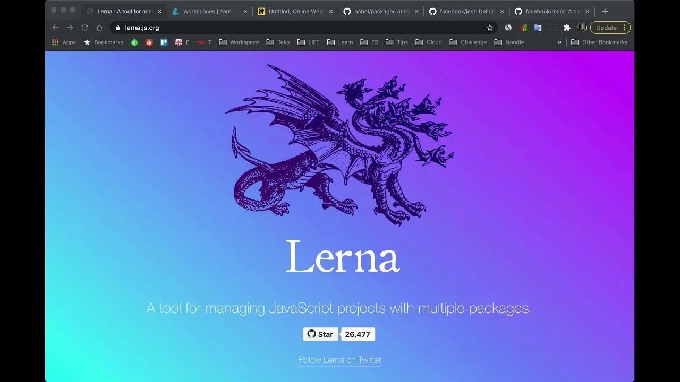The height and width of the screenshot is (382, 680).
Task: Expand the Learn bookmarks folder
Action: (340, 42)
